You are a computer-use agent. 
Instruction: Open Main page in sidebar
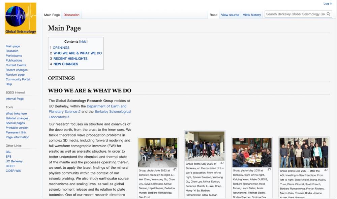tap(13, 46)
